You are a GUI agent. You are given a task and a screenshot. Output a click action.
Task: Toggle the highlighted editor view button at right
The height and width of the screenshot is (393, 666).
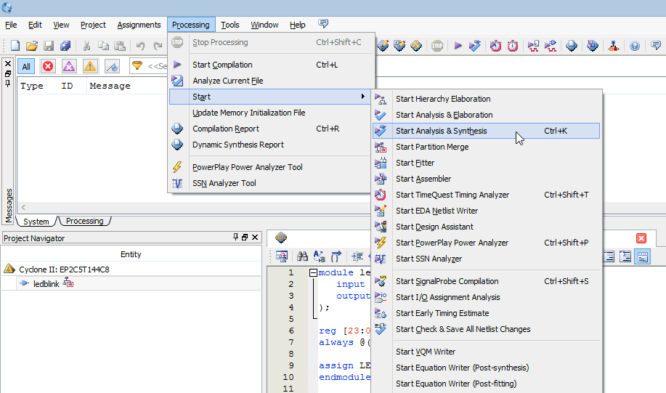643,256
